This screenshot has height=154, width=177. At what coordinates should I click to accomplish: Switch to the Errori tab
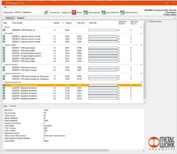point(5,106)
